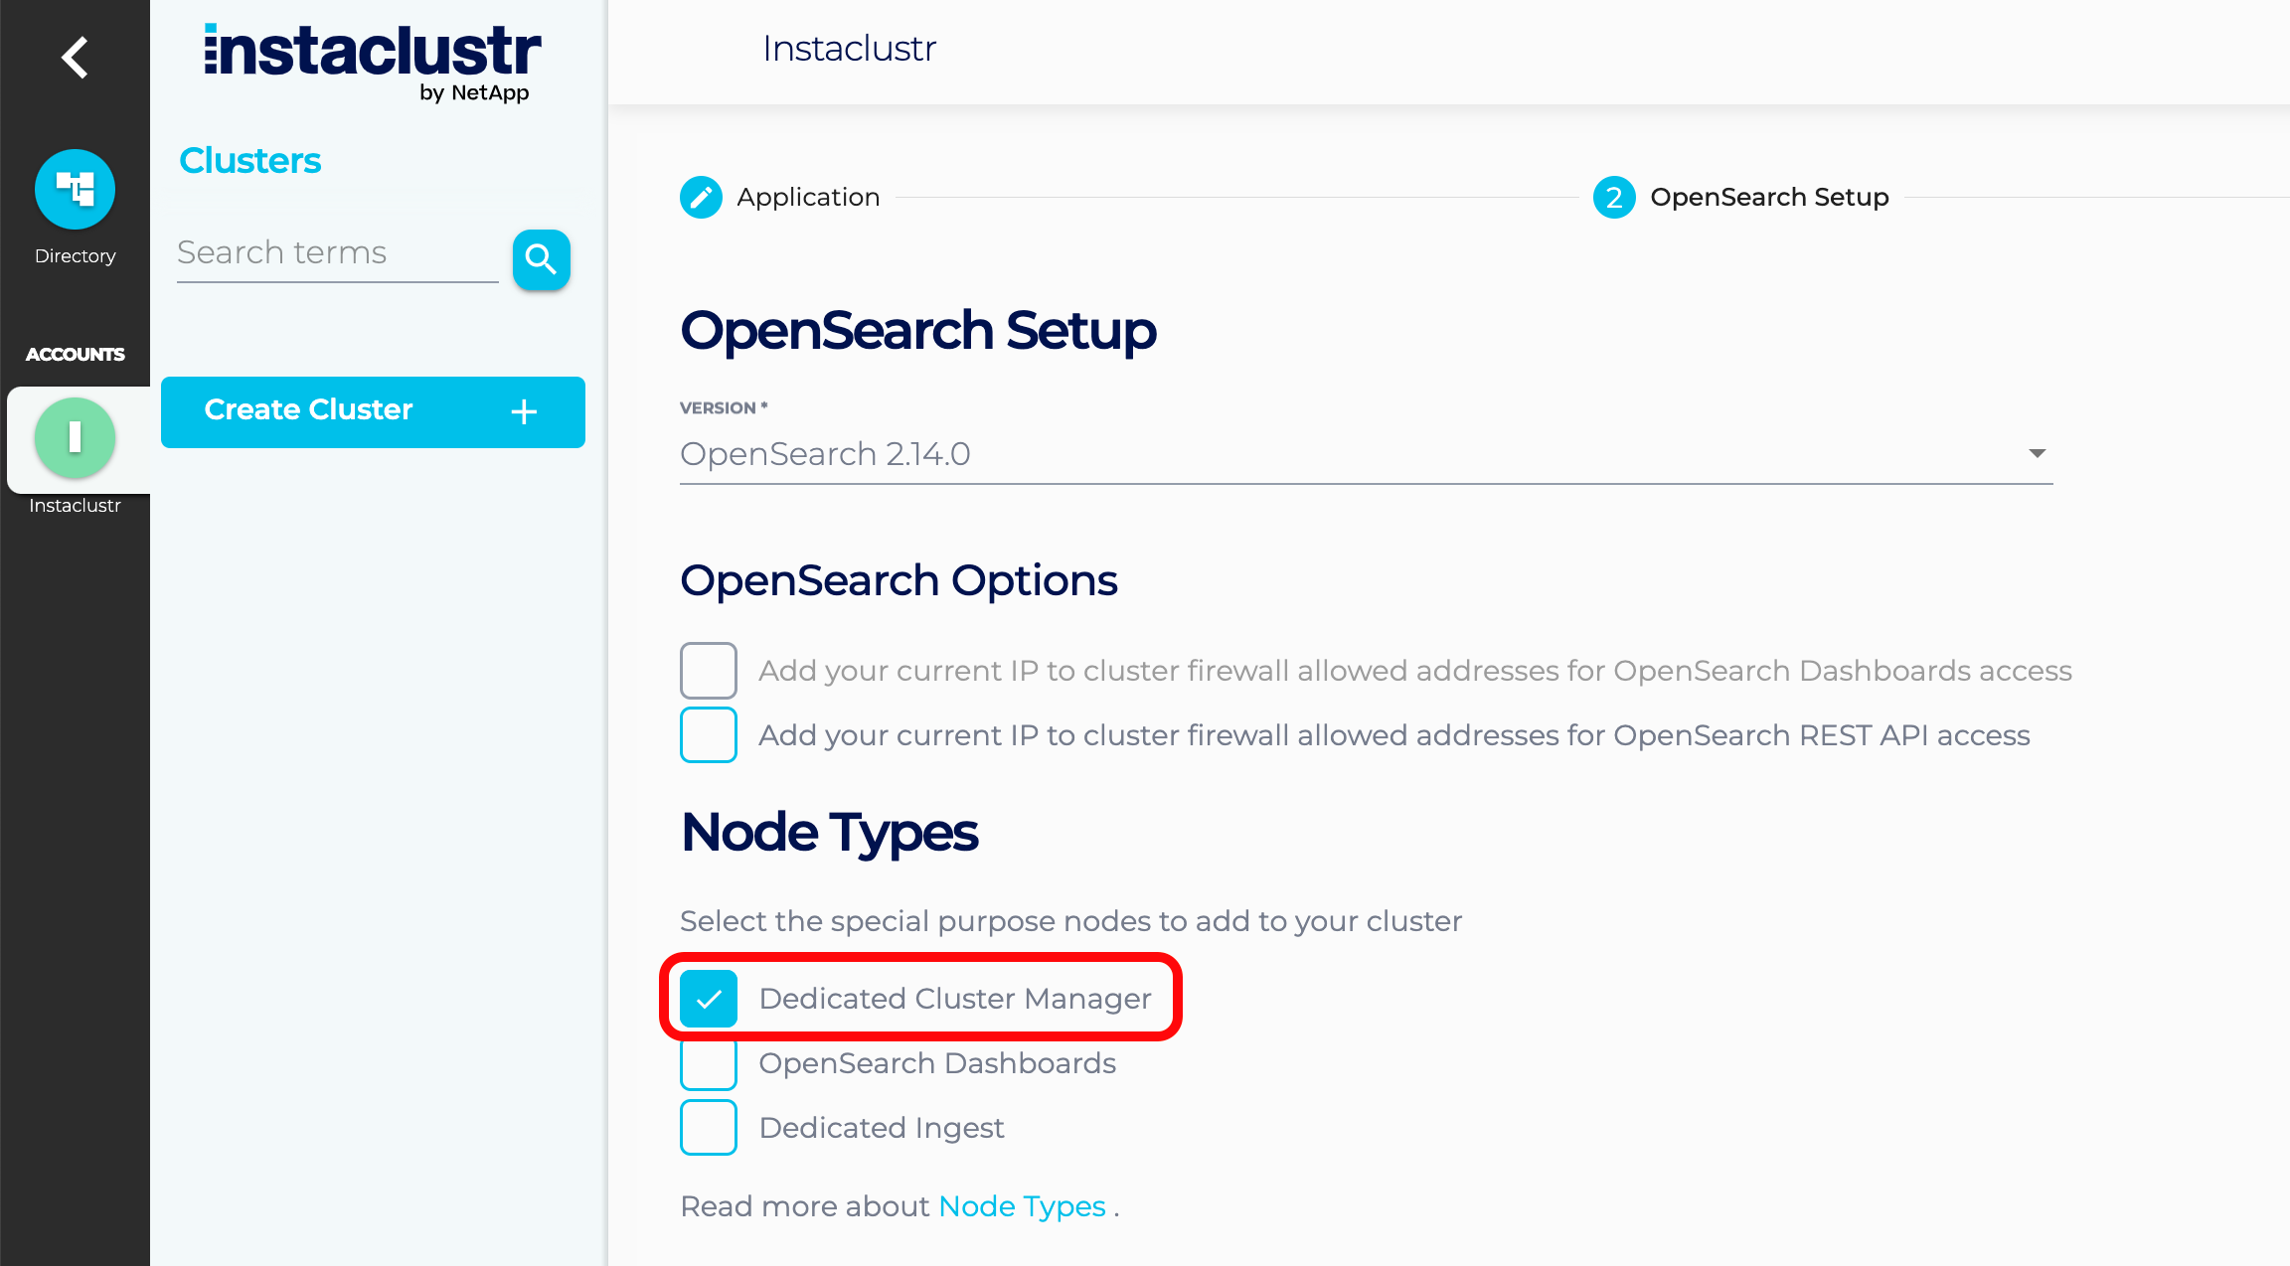Click the step 2 numbered circle
Screen dimensions: 2290x1266
[1613, 197]
